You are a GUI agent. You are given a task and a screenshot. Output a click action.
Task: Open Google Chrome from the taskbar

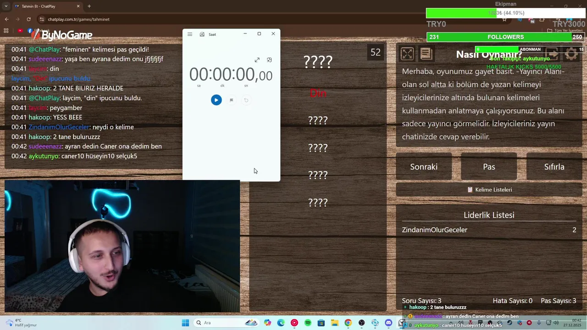pyautogui.click(x=348, y=323)
